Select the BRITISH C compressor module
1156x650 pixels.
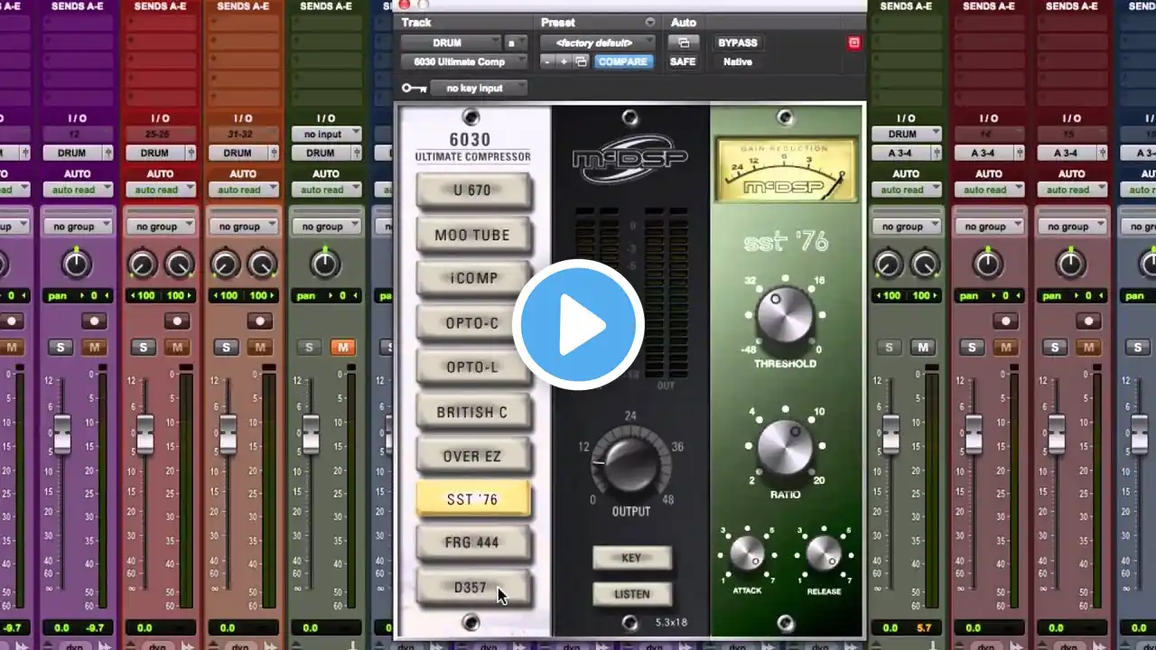click(x=472, y=413)
